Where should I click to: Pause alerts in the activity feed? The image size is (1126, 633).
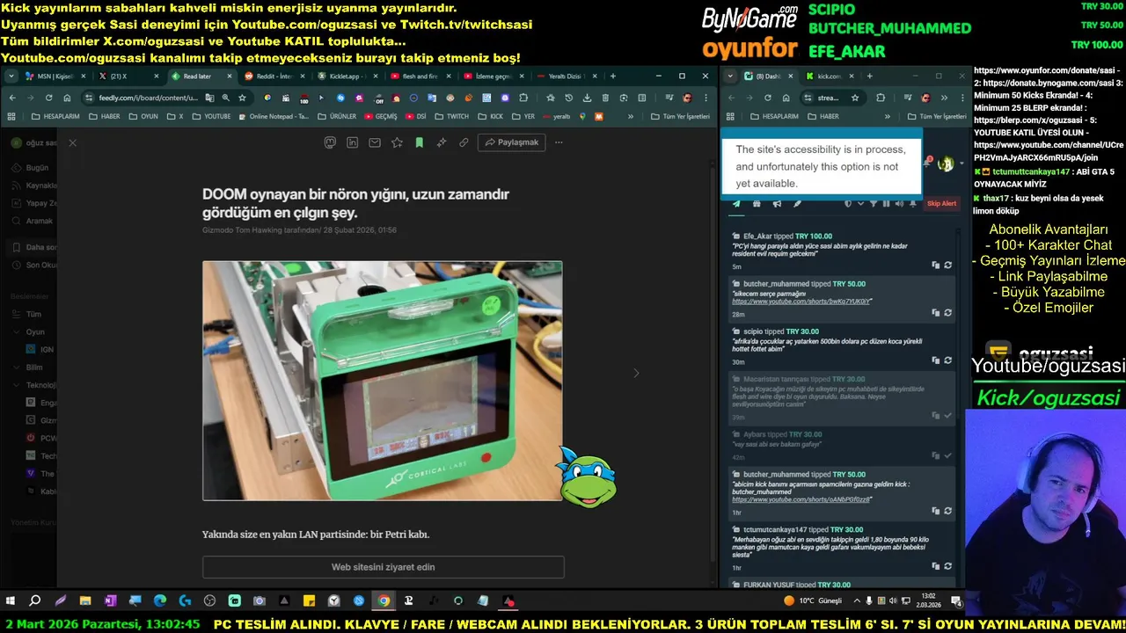(x=886, y=204)
